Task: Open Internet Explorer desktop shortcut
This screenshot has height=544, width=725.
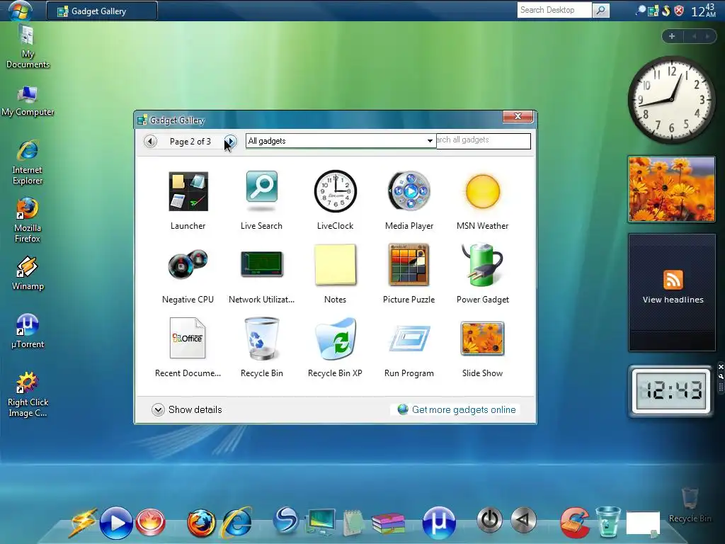Action: (x=28, y=162)
